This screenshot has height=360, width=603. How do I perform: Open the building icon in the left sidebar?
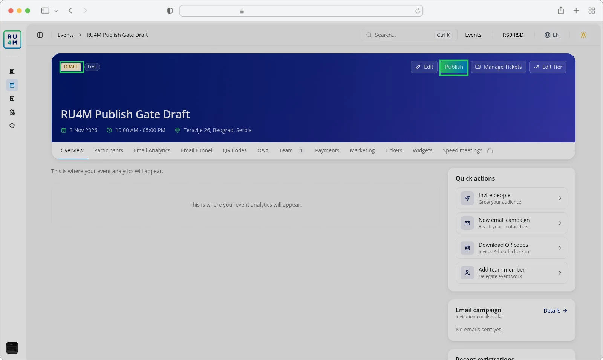(12, 71)
